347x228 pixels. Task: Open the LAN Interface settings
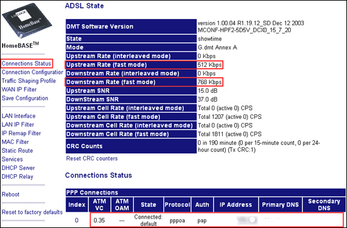(x=18, y=116)
